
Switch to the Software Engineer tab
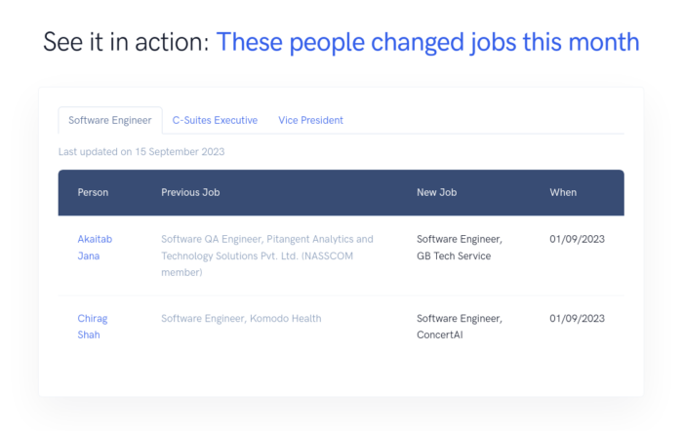(110, 120)
